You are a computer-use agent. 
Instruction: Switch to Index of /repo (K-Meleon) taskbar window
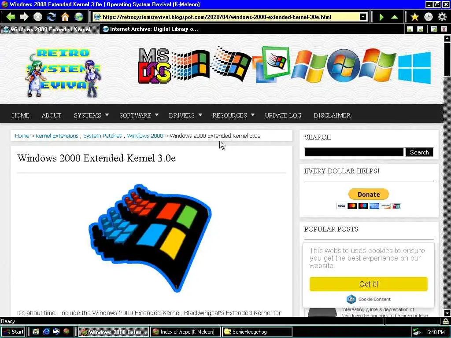coord(186,332)
